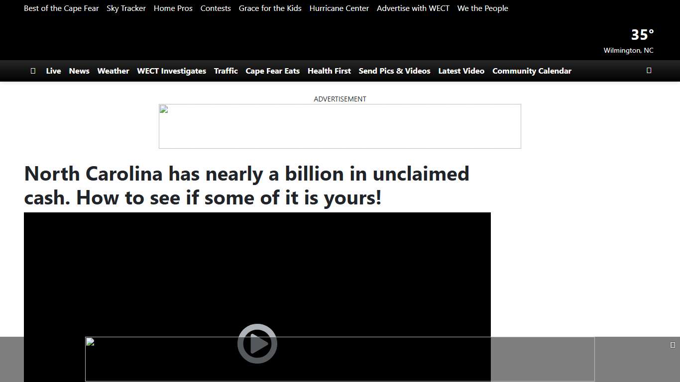This screenshot has height=382, width=680.
Task: Open the Health First section
Action: click(x=329, y=71)
